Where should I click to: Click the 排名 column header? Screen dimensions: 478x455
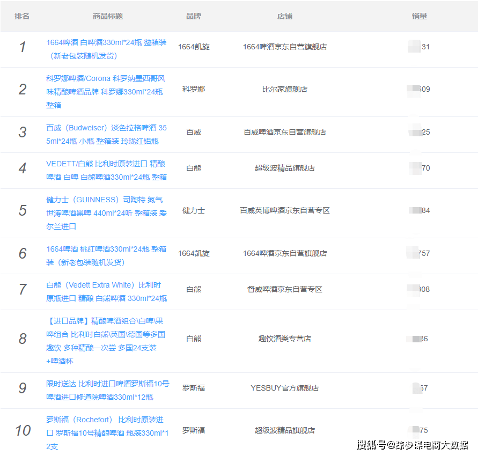coord(22,16)
